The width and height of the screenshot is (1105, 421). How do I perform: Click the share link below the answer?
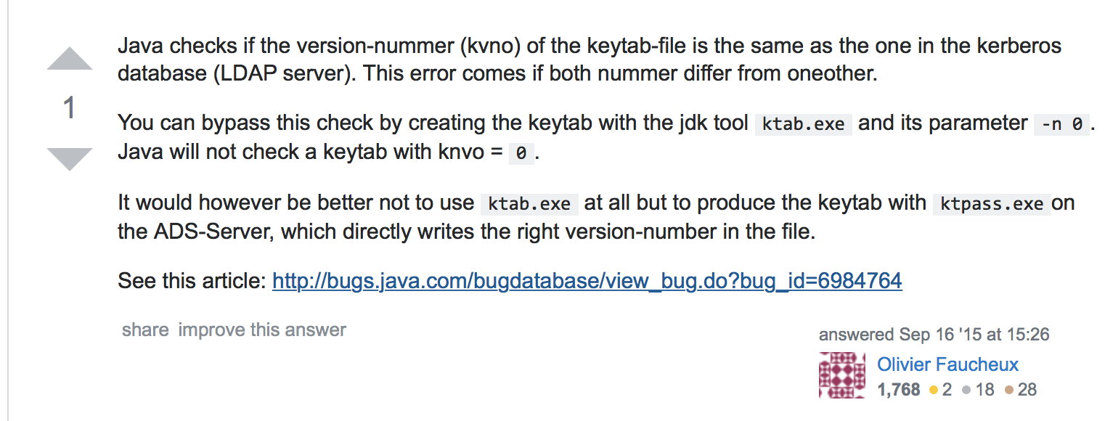point(145,330)
